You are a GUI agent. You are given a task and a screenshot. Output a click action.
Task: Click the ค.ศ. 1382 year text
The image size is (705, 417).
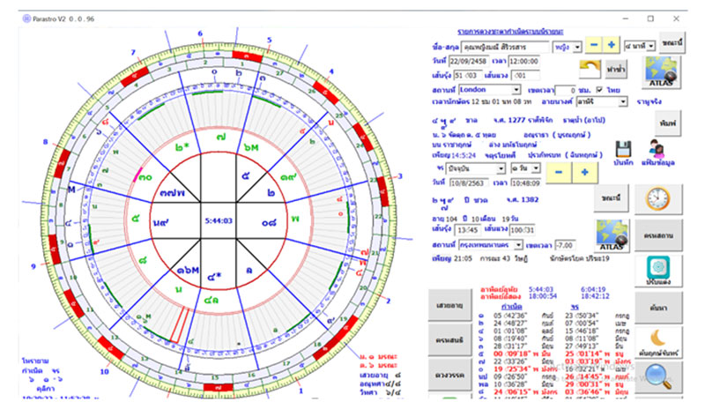pyautogui.click(x=523, y=199)
